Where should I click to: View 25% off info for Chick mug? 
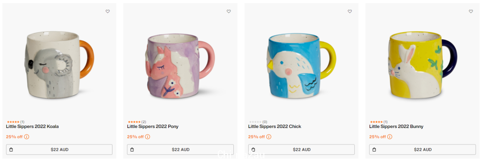(x=269, y=137)
